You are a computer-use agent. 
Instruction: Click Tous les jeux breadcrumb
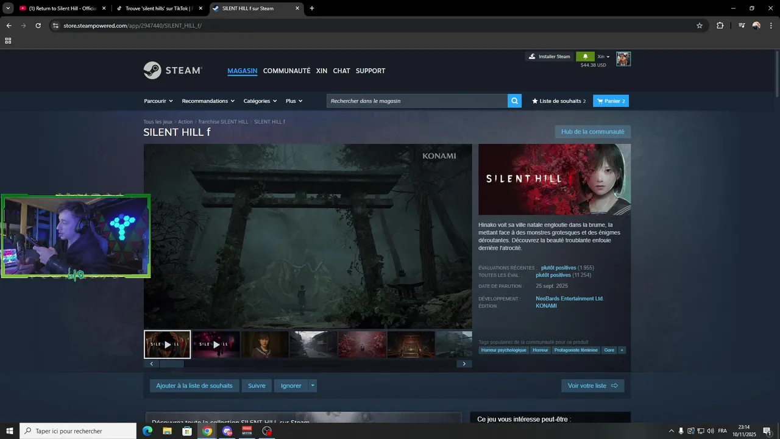click(158, 122)
